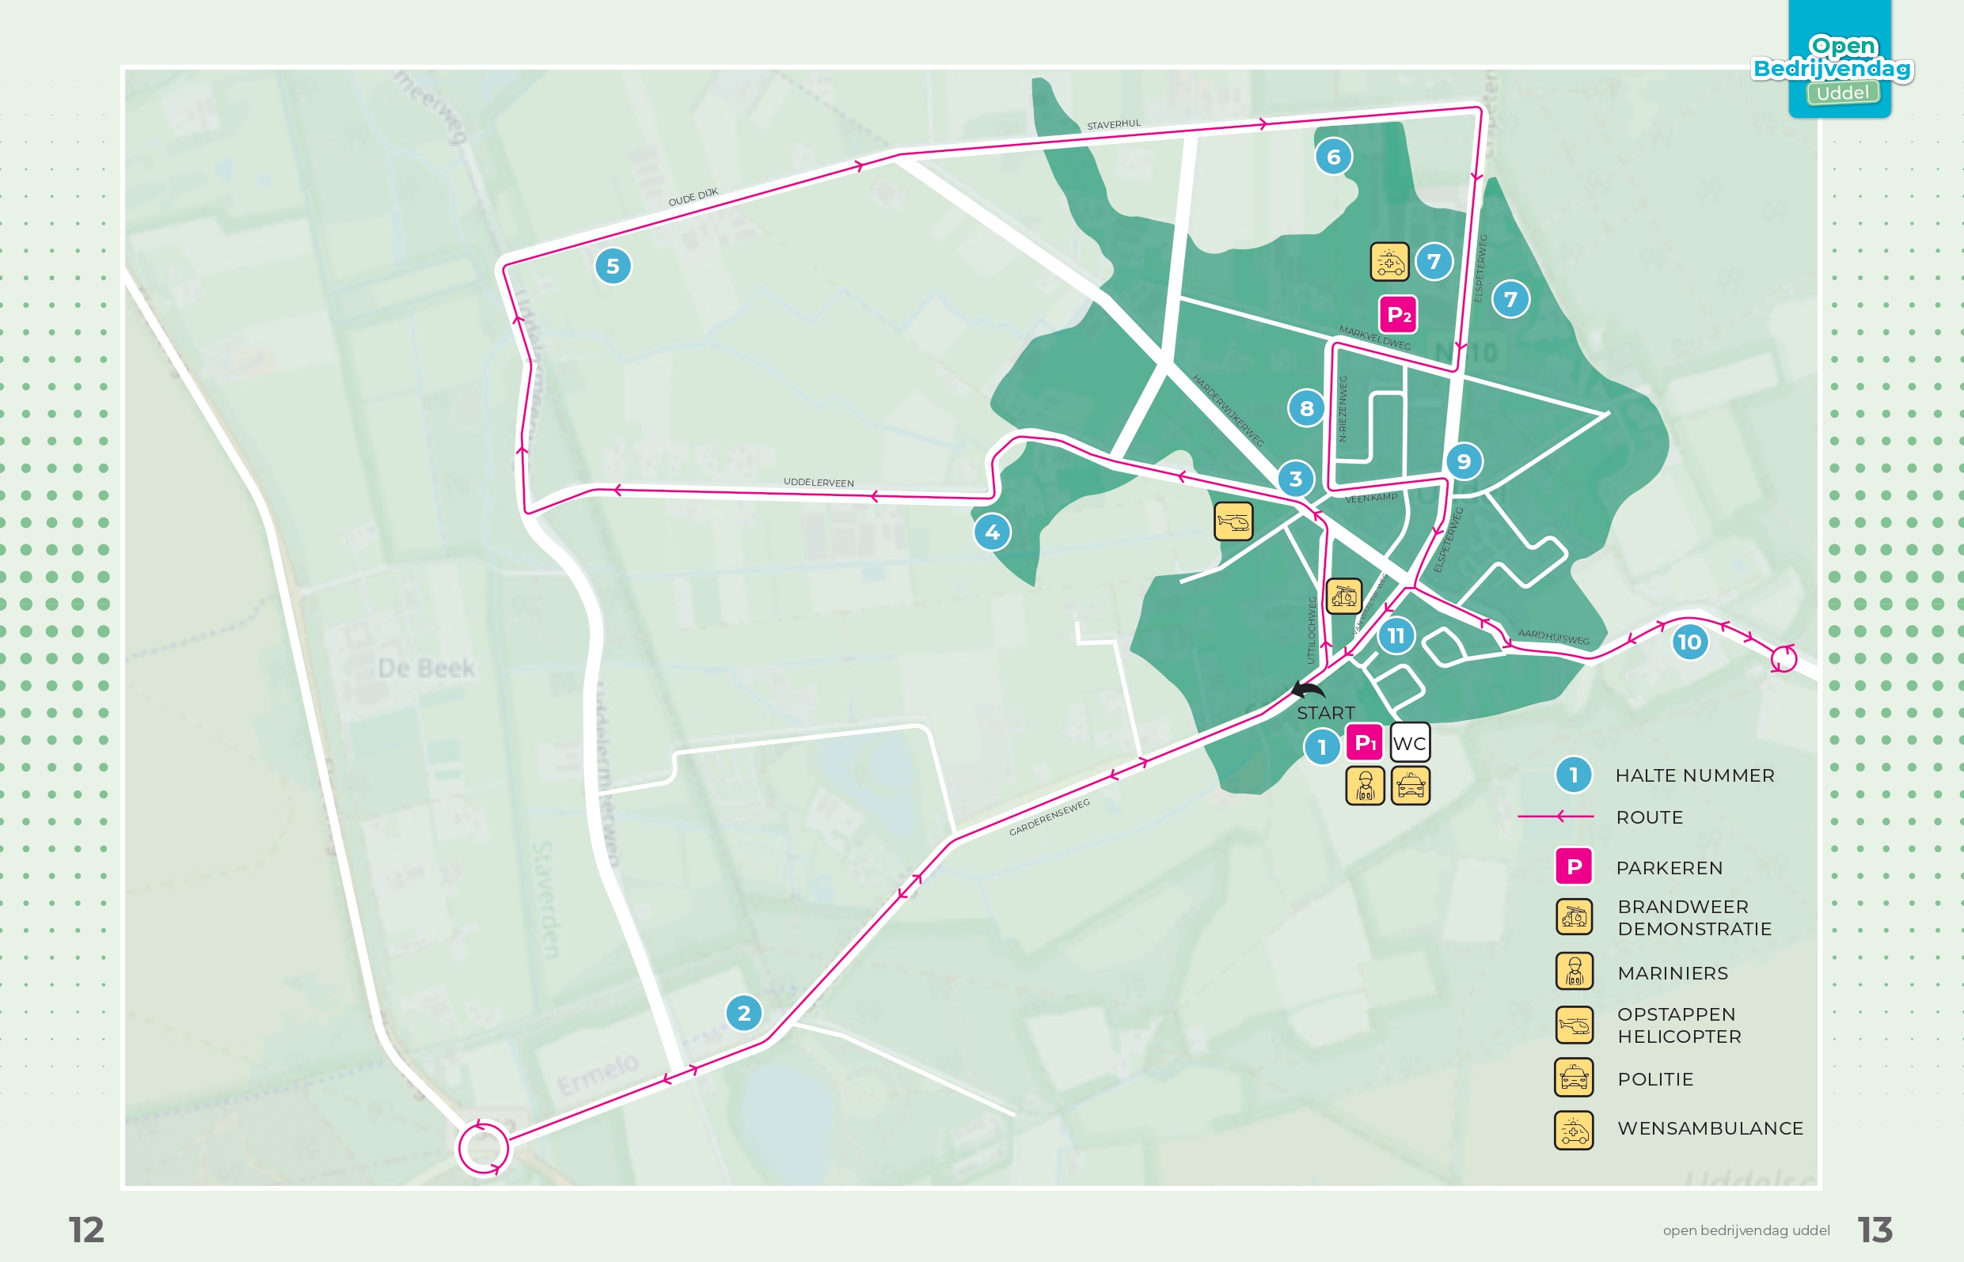The width and height of the screenshot is (1964, 1262).
Task: Click the fire brigade demonstration icon on the map
Action: pyautogui.click(x=1343, y=596)
